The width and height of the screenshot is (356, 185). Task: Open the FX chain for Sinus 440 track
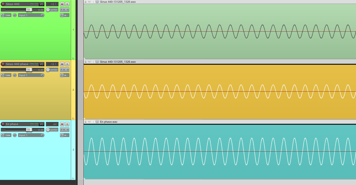[63, 10]
